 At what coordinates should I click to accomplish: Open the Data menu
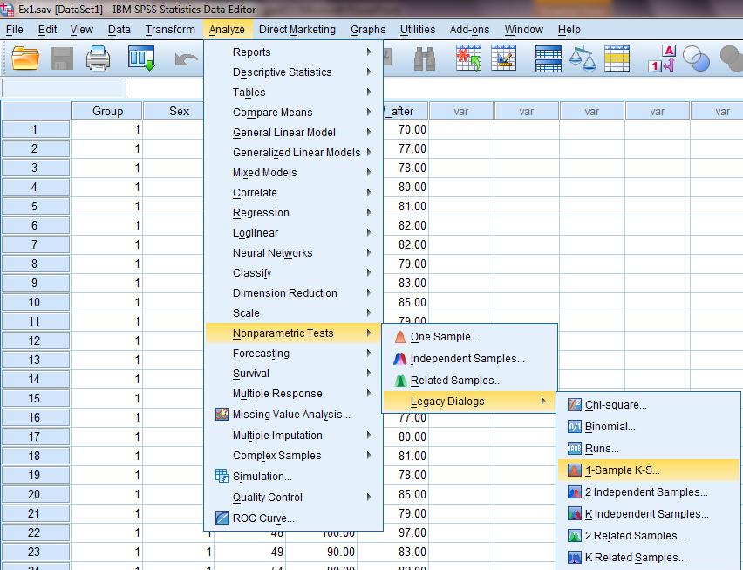pos(119,30)
